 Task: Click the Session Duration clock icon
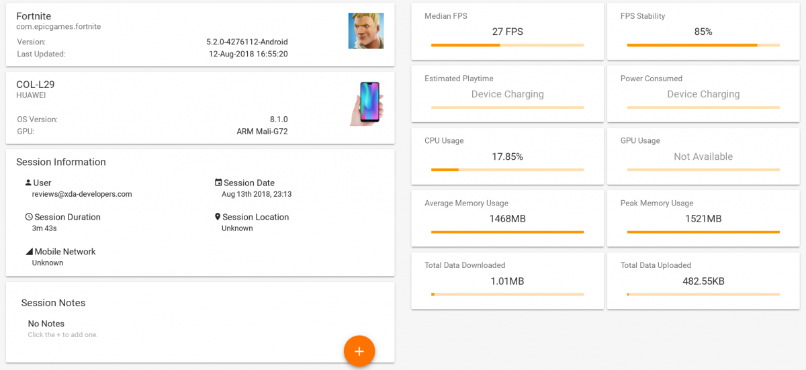coord(29,217)
